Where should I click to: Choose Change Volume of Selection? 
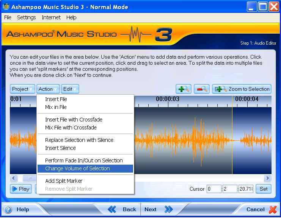[77, 168]
